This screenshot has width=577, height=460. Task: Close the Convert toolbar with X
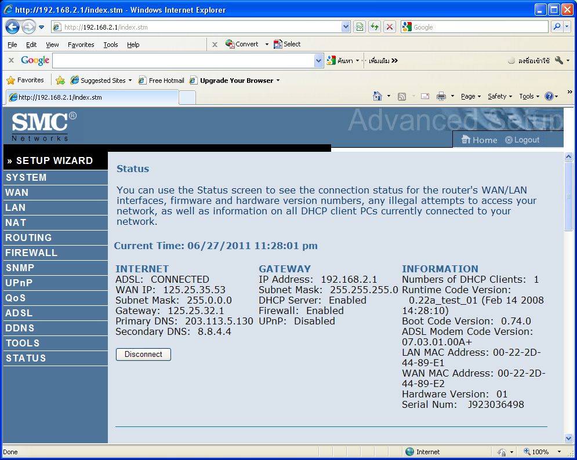215,45
